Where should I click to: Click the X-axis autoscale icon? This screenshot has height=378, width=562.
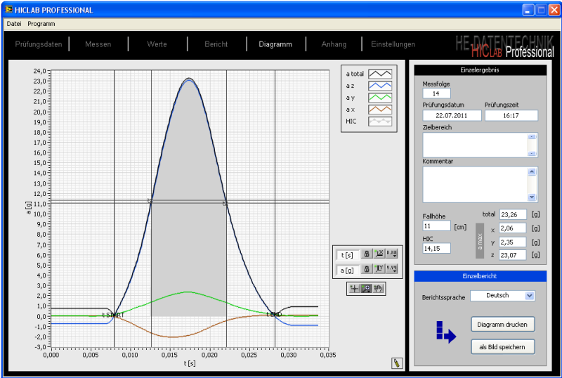[379, 255]
